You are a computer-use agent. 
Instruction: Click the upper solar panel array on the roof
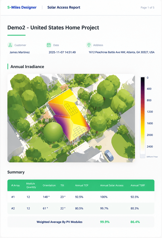71,109
